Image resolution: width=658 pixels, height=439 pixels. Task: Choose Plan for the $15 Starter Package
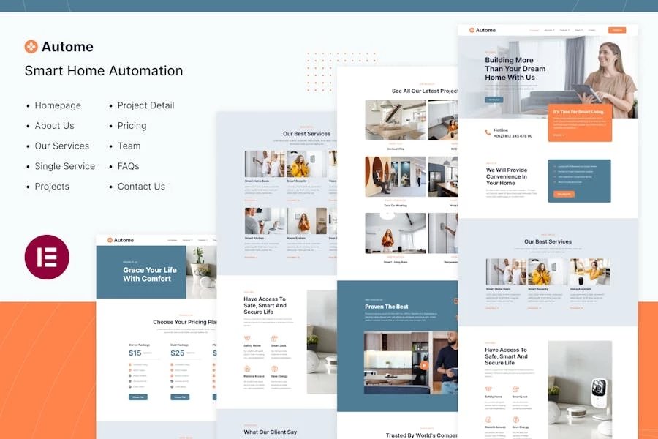(x=137, y=397)
